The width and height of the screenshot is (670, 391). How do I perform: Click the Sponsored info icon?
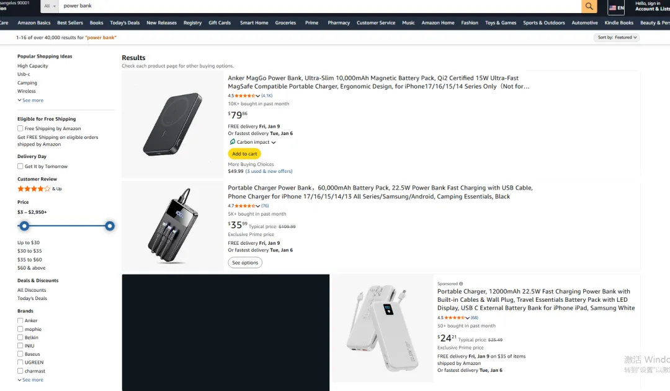coord(461,284)
